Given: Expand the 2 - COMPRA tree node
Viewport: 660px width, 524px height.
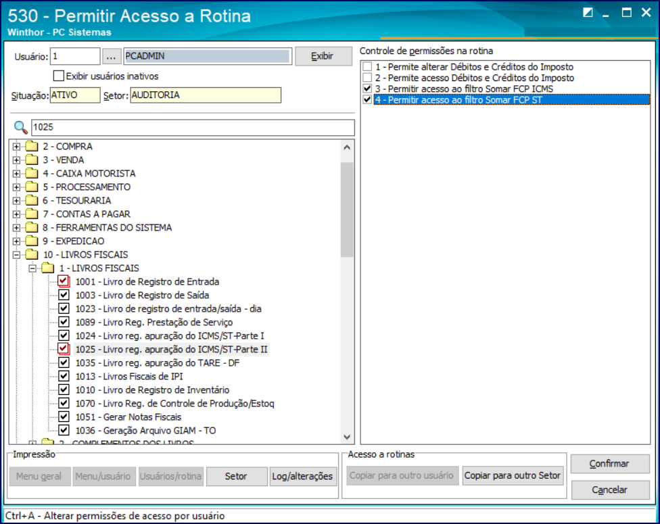Looking at the screenshot, I should (x=16, y=147).
